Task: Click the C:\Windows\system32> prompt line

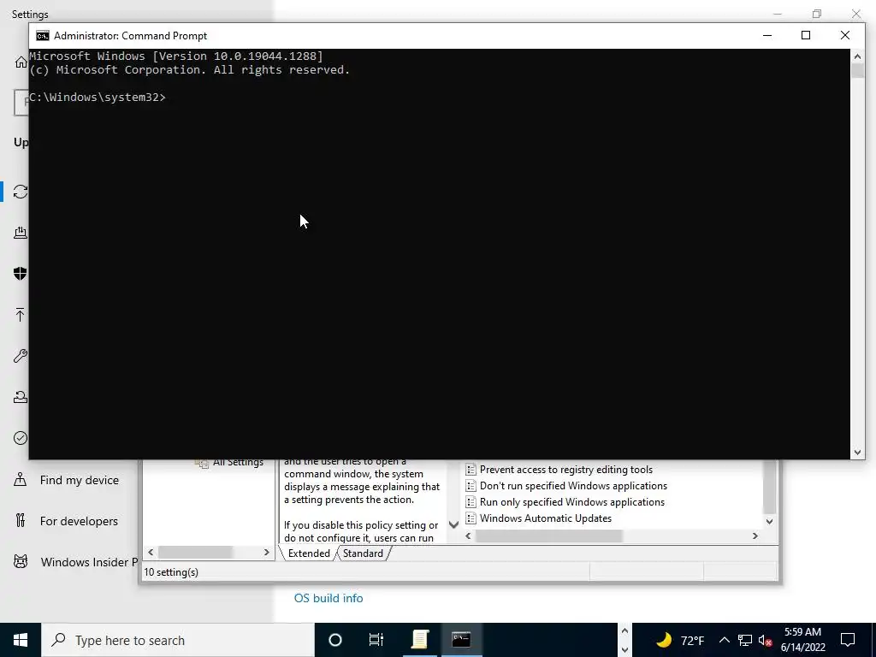Action: pyautogui.click(x=98, y=98)
